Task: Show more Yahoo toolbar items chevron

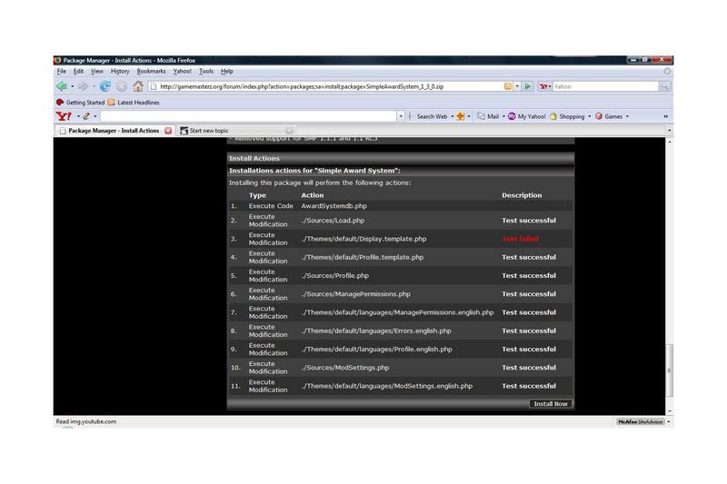Action: pyautogui.click(x=666, y=117)
